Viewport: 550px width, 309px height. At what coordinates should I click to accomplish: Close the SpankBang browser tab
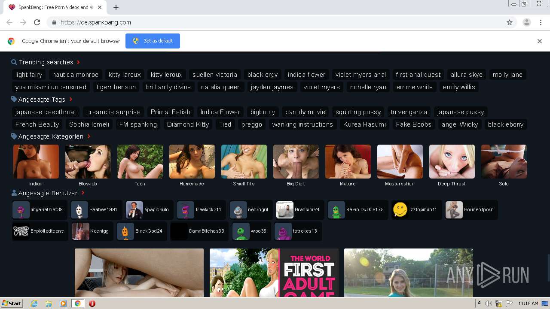tap(100, 7)
